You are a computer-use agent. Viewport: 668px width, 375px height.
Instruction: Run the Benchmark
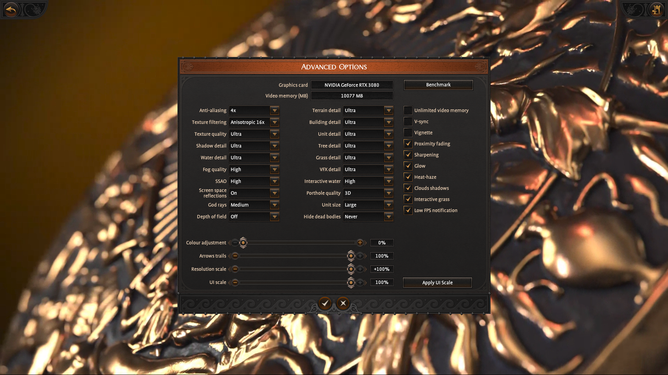pyautogui.click(x=438, y=85)
